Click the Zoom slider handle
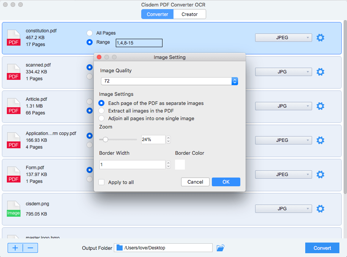This screenshot has width=347, height=257. [x=106, y=140]
